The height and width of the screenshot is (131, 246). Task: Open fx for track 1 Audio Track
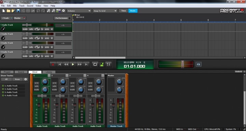tap(42, 29)
